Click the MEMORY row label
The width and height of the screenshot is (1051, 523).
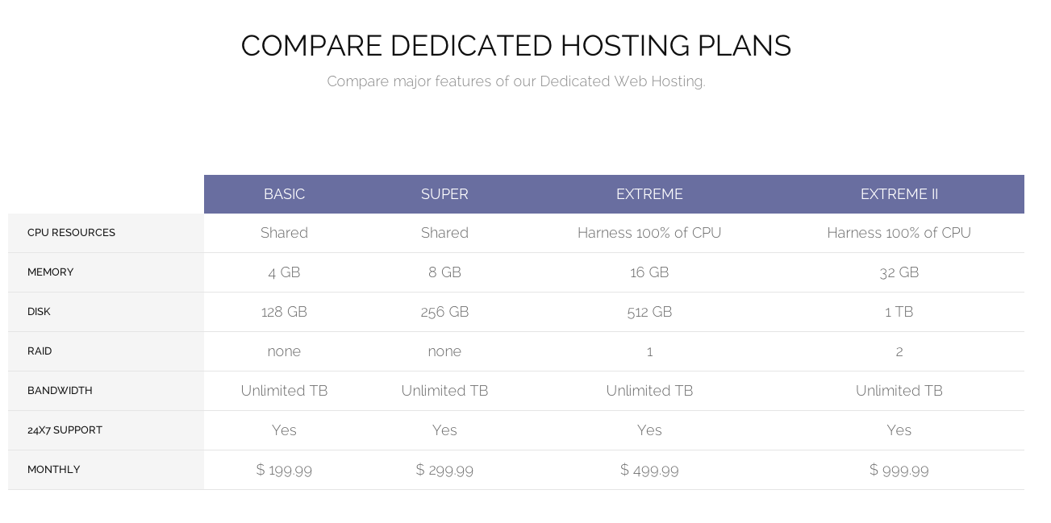click(50, 272)
